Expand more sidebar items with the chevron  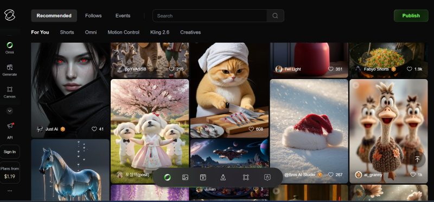(10, 111)
